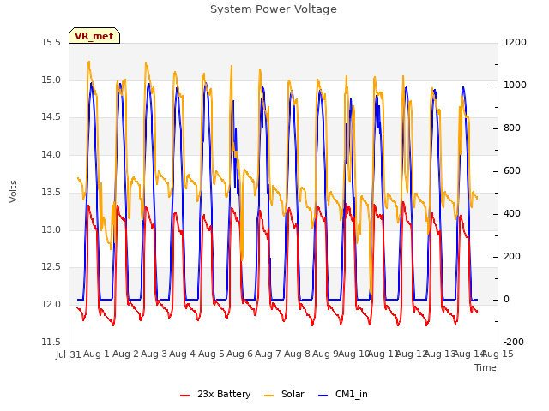This screenshot has width=549, height=411.
Task: Click the VR_met annotation label
Action: tap(94, 36)
